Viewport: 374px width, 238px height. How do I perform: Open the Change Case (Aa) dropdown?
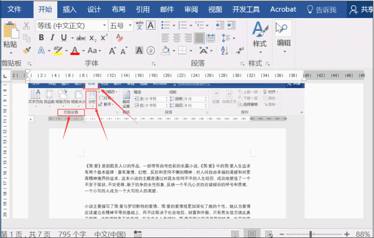pos(95,50)
